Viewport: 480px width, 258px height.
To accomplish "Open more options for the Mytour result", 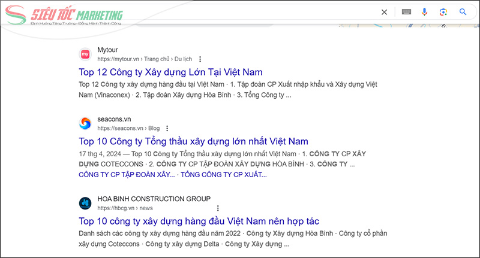I will point(200,59).
